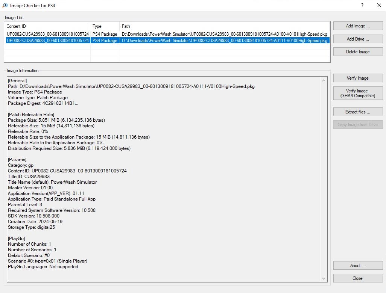Viewport: 386px width, 293px height.
Task: Click the Application Version(APP_VER) line
Action: (46, 193)
